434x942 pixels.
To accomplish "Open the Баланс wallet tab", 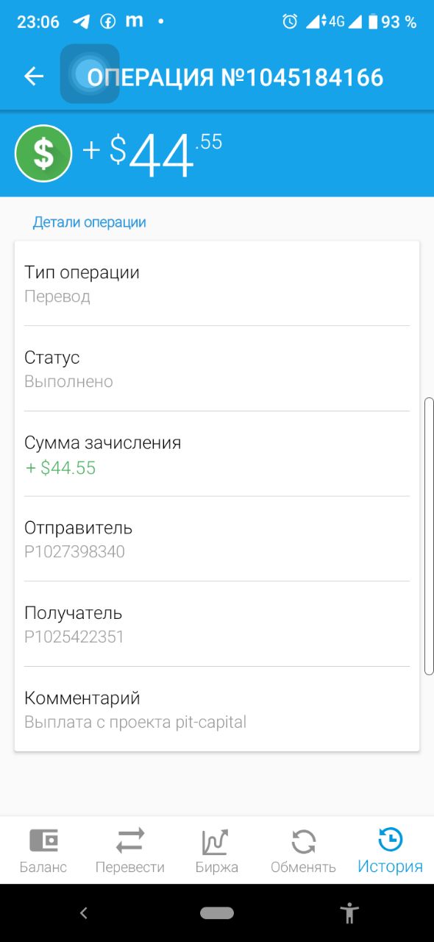I will click(43, 851).
